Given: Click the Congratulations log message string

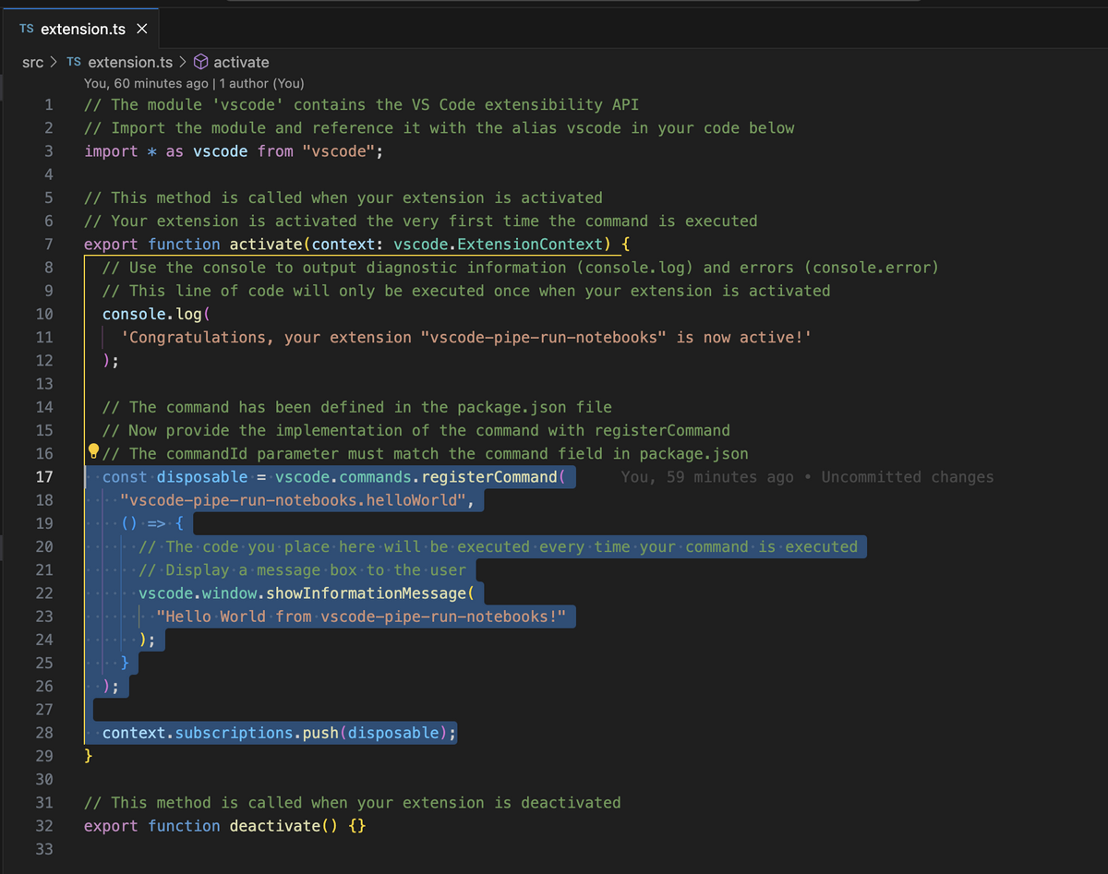Looking at the screenshot, I should click(466, 337).
